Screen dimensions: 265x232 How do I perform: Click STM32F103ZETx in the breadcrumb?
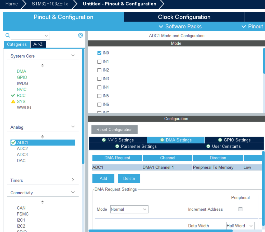[x=50, y=4]
